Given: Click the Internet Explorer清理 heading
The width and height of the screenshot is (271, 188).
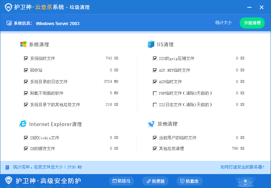Looking at the screenshot, I should pos(56,124).
